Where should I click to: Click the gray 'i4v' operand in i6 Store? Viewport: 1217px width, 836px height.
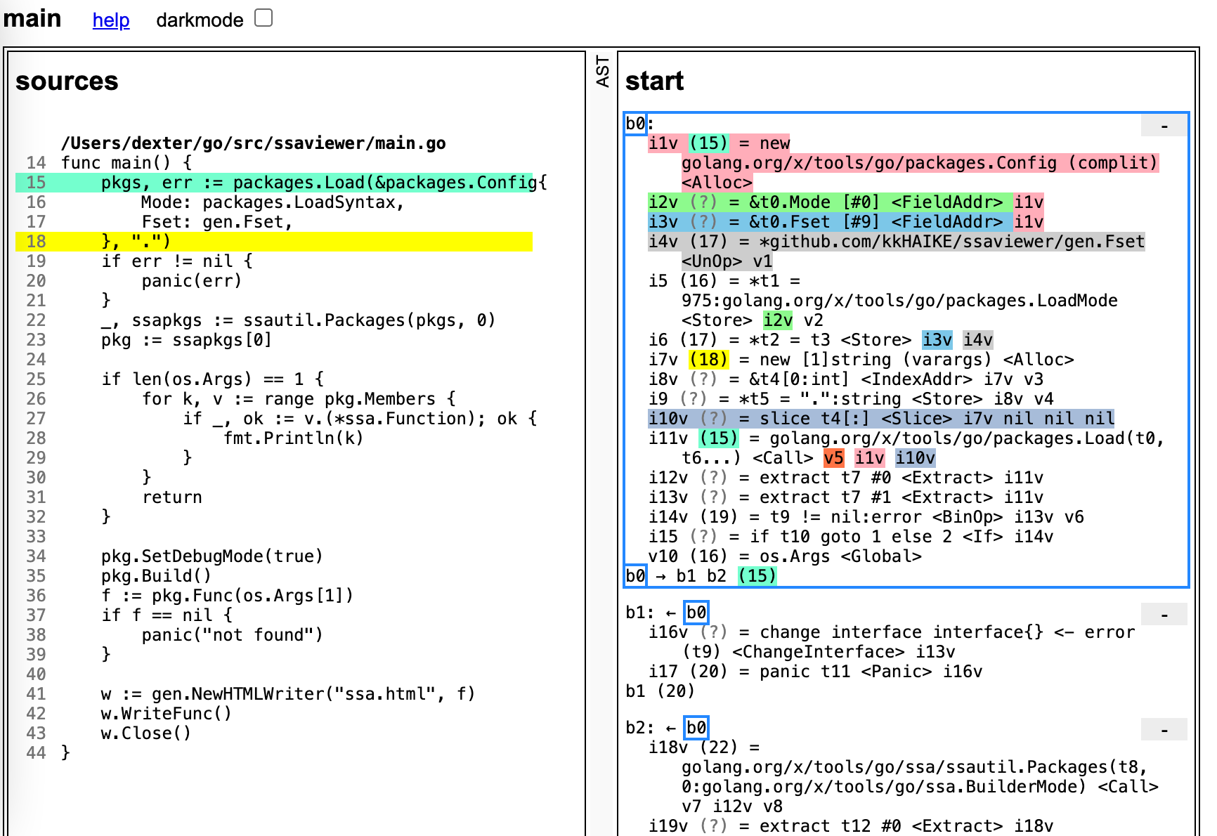tap(978, 340)
